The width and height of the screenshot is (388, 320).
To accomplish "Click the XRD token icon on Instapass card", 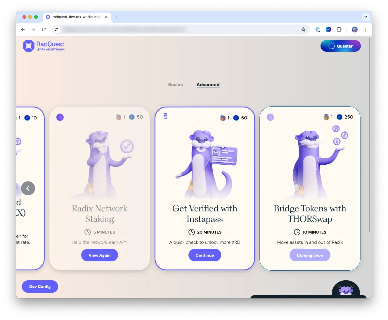I will point(236,118).
